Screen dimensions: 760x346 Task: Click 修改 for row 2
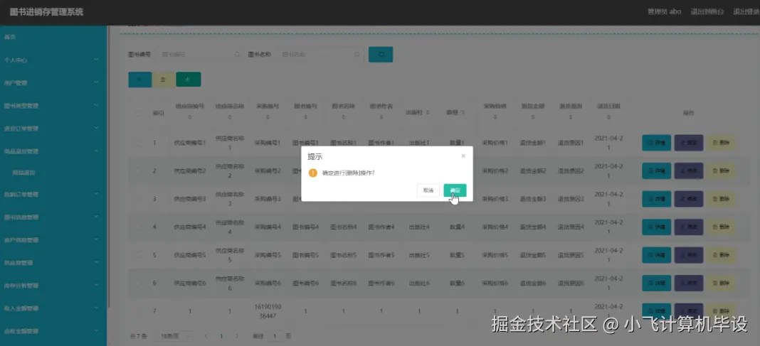pyautogui.click(x=688, y=171)
